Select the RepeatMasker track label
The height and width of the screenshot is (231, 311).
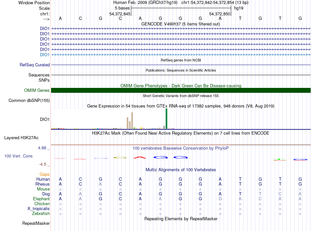(36, 223)
